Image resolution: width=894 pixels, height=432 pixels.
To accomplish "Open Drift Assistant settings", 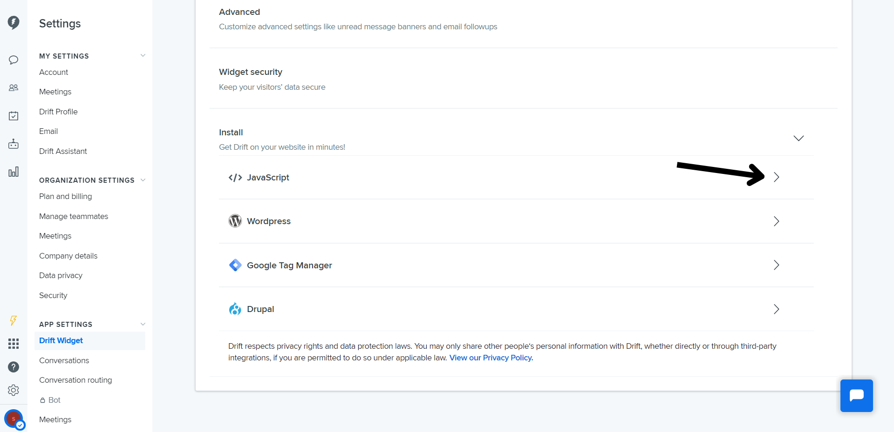I will [63, 151].
